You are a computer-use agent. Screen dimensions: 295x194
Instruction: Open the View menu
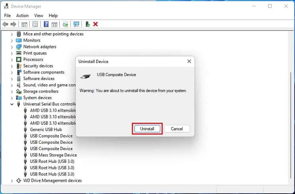point(38,15)
